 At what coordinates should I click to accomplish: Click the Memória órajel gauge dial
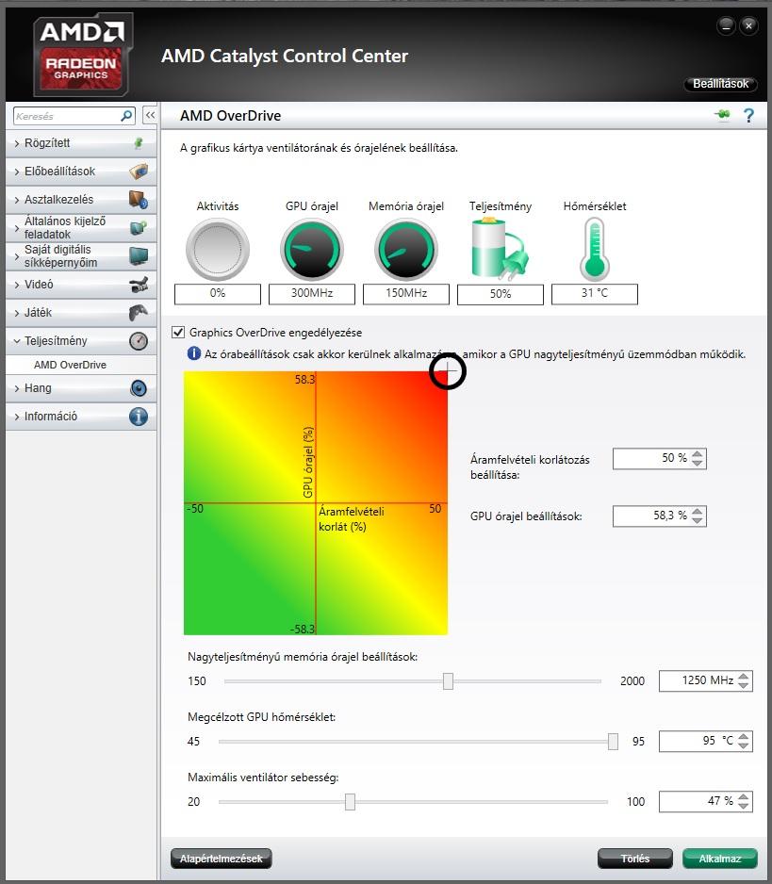pos(406,249)
